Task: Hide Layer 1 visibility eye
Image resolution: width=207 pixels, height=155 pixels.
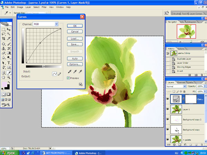Action: tap(168, 109)
